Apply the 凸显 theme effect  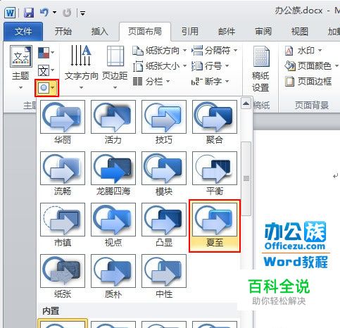164,225
